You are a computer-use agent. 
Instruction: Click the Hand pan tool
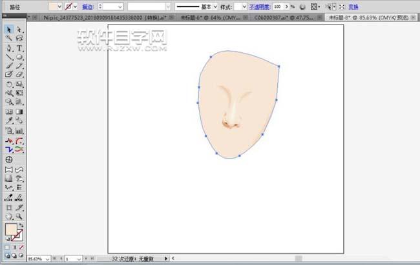(x=9, y=217)
